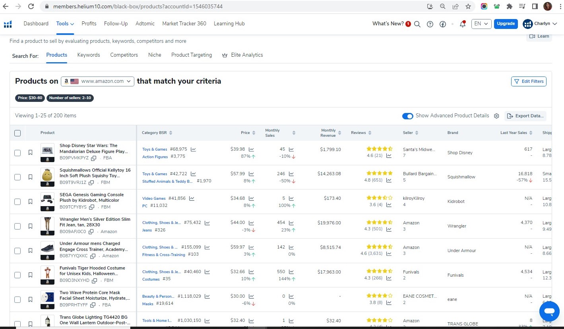Open Market Tracker 360

tap(184, 24)
